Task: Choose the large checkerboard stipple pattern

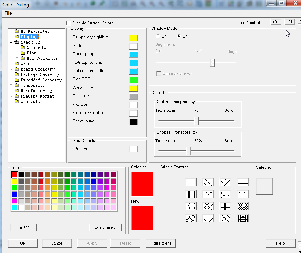Action: [243, 218]
